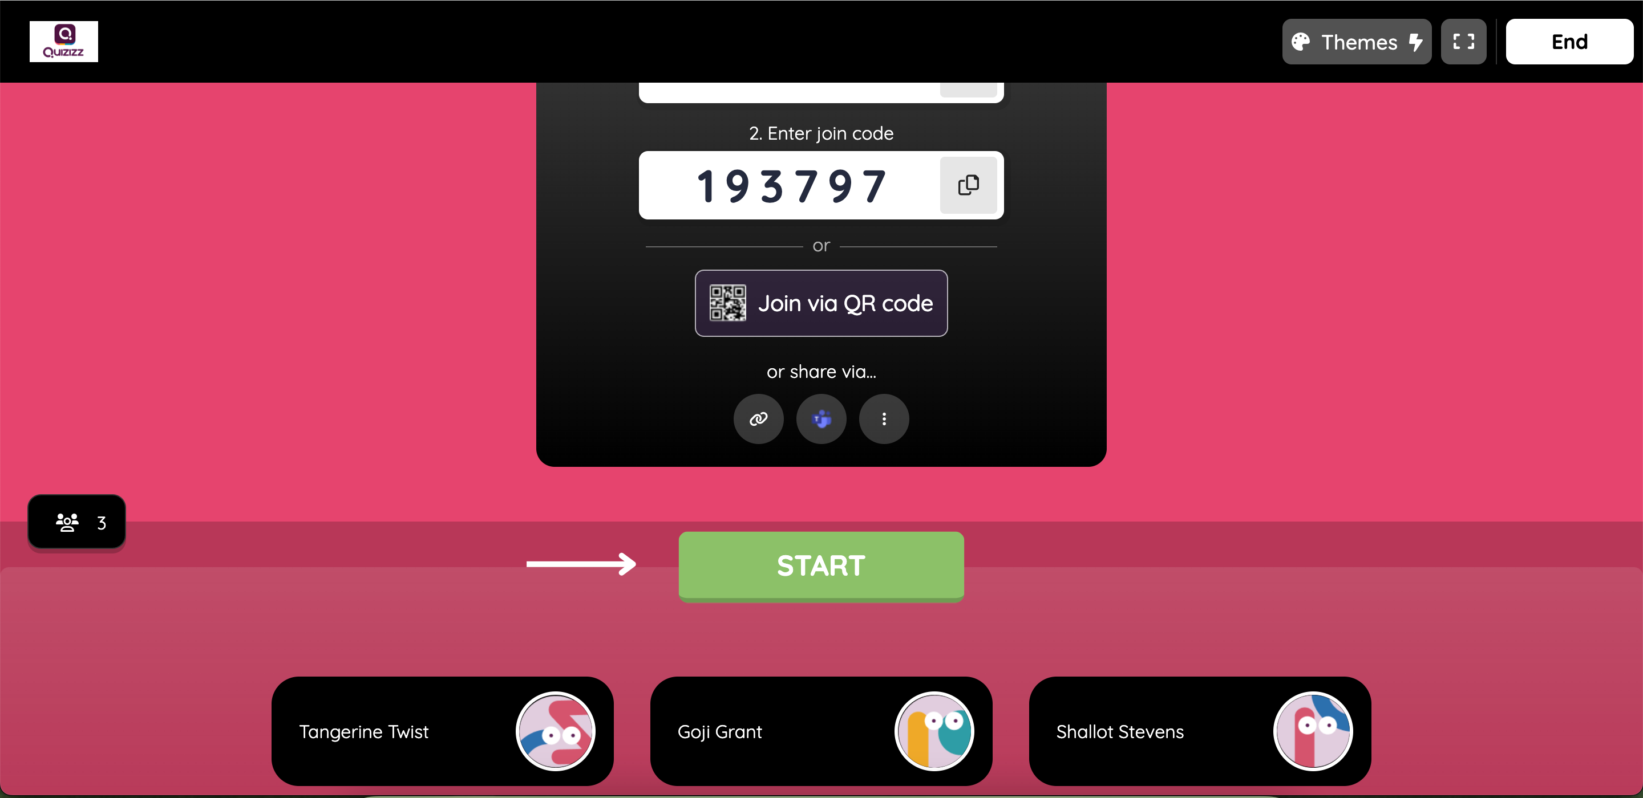Click the Microsoft Teams share icon
The height and width of the screenshot is (798, 1643).
820,418
